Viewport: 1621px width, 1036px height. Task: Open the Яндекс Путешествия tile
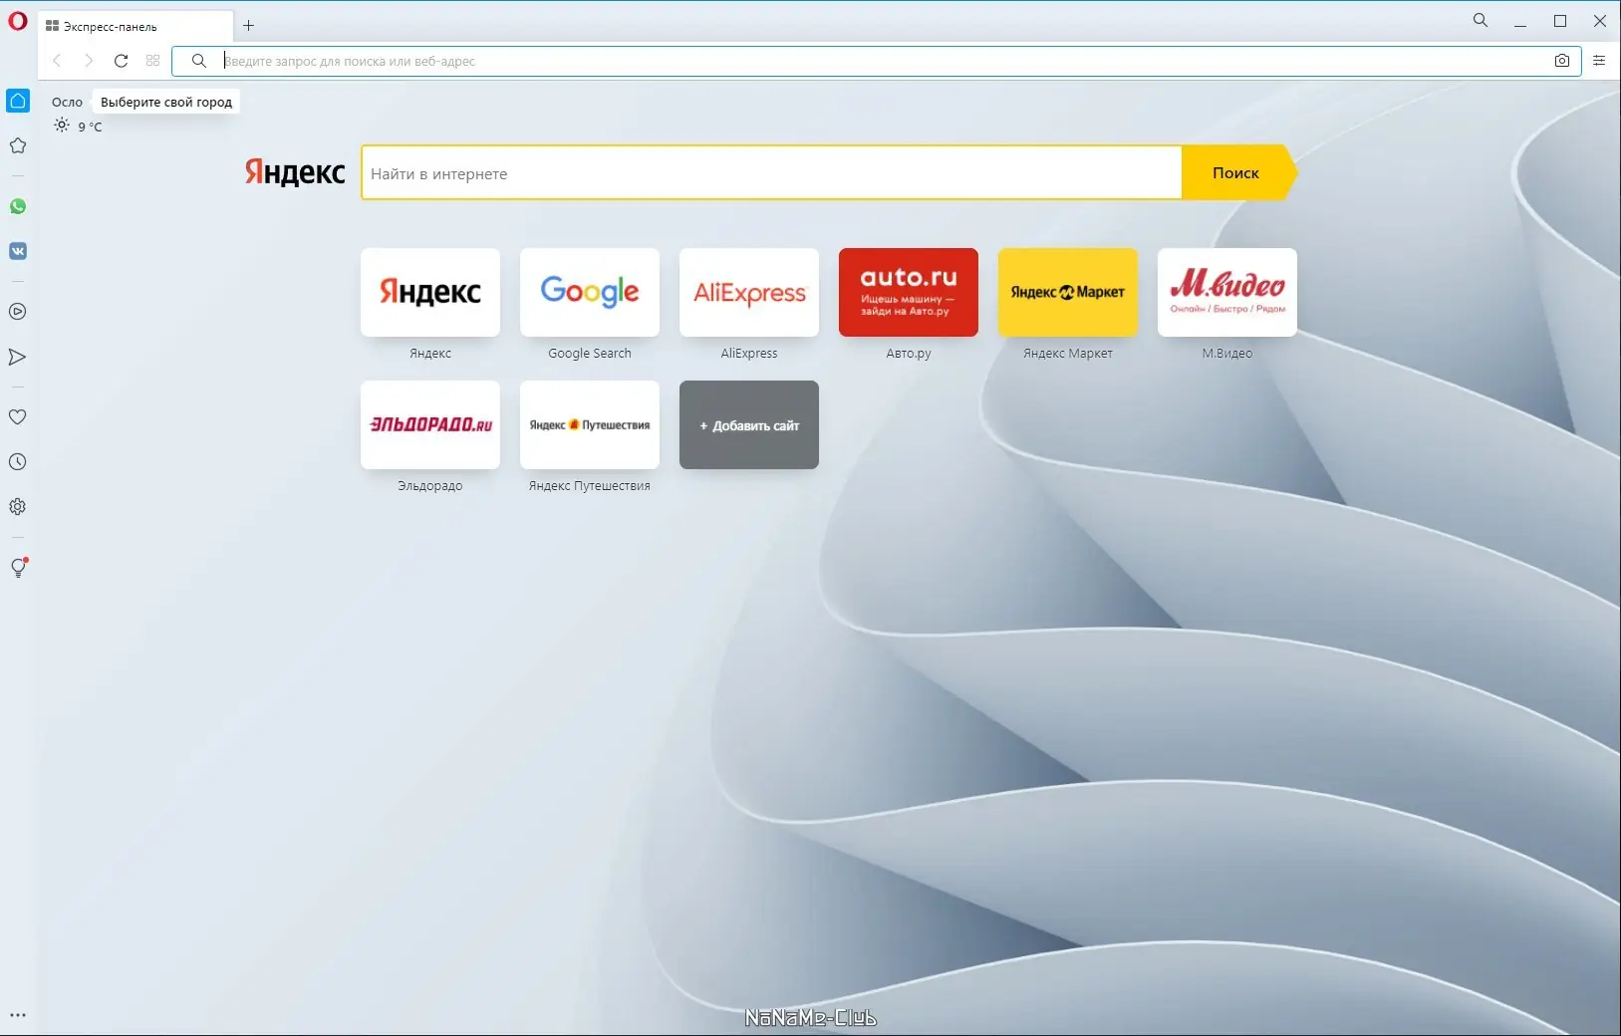[590, 424]
